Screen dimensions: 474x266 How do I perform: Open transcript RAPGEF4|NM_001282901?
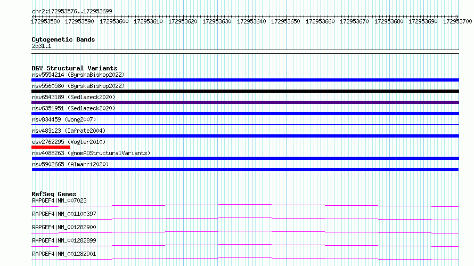(64, 254)
